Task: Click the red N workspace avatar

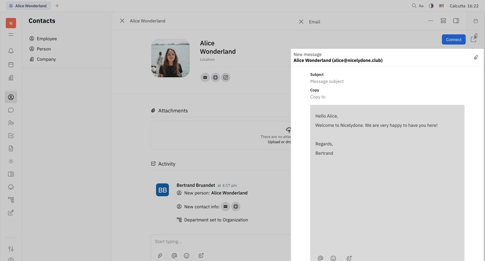Action: 11,23
